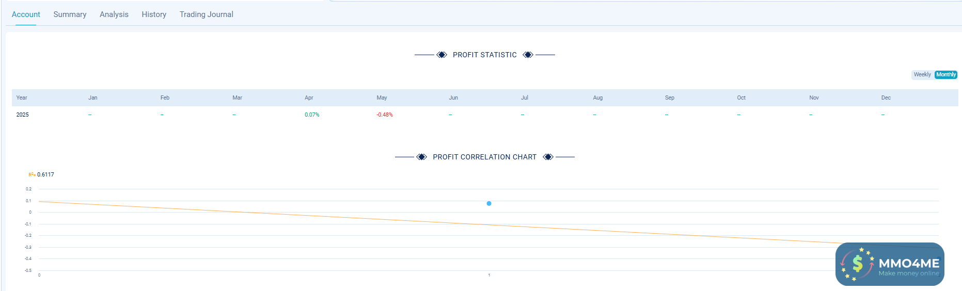Click diamond icon right of PROFIT CORRELATION CHART
The image size is (962, 291).
(548, 157)
